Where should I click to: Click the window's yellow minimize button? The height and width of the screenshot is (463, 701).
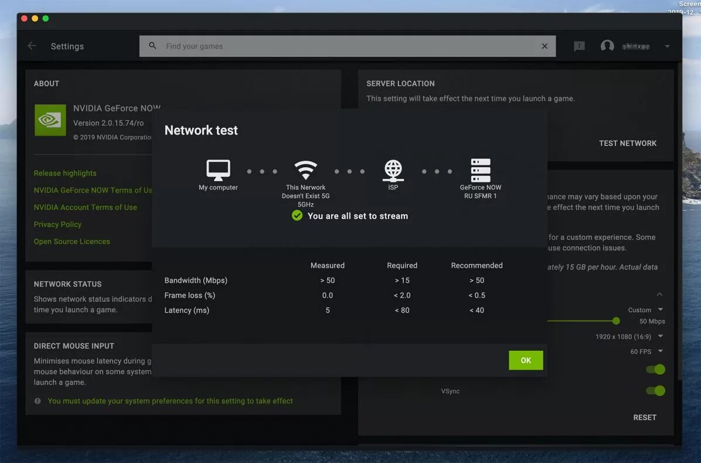35,18
